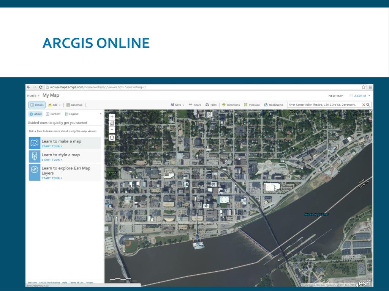Open Bookmarks list
This screenshot has height=291, width=389.
(274, 105)
